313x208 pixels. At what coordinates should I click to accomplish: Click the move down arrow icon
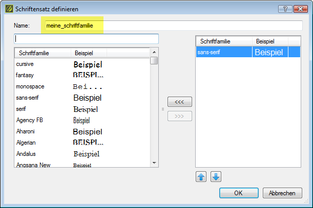(x=216, y=177)
